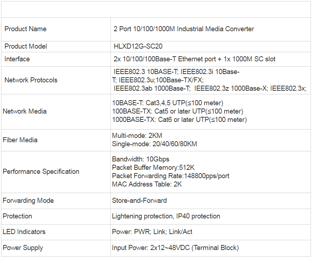Select the product model HLXD12G-SC20 text
Image resolution: width=312 pixels, height=258 pixels.
138,46
